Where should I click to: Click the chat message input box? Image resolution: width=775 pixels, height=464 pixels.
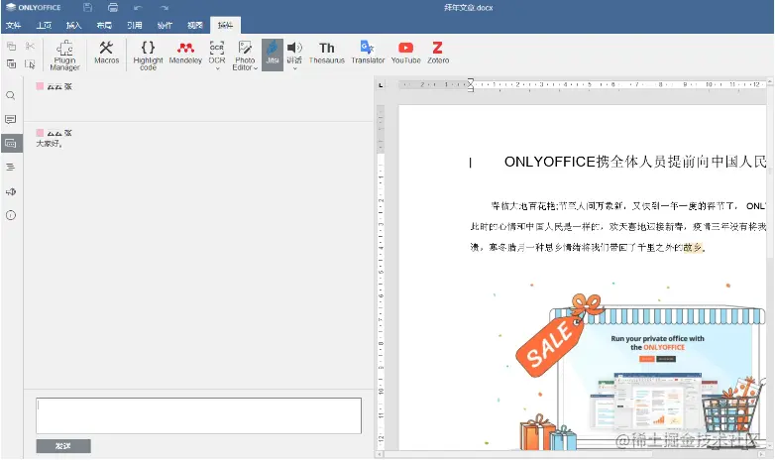click(x=198, y=415)
